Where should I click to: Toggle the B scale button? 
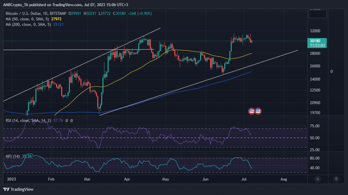(x=336, y=179)
